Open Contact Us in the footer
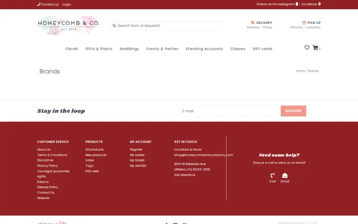This screenshot has height=224, width=358. (x=46, y=193)
